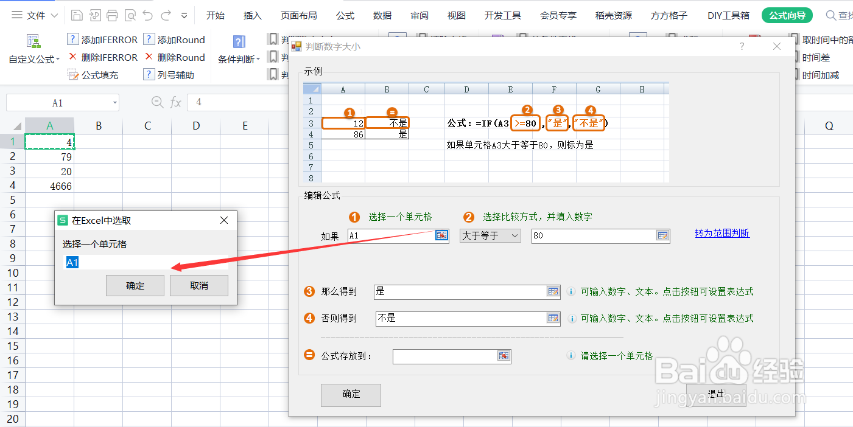Switch to the 数据 tab
This screenshot has height=427, width=853.
(382, 15)
